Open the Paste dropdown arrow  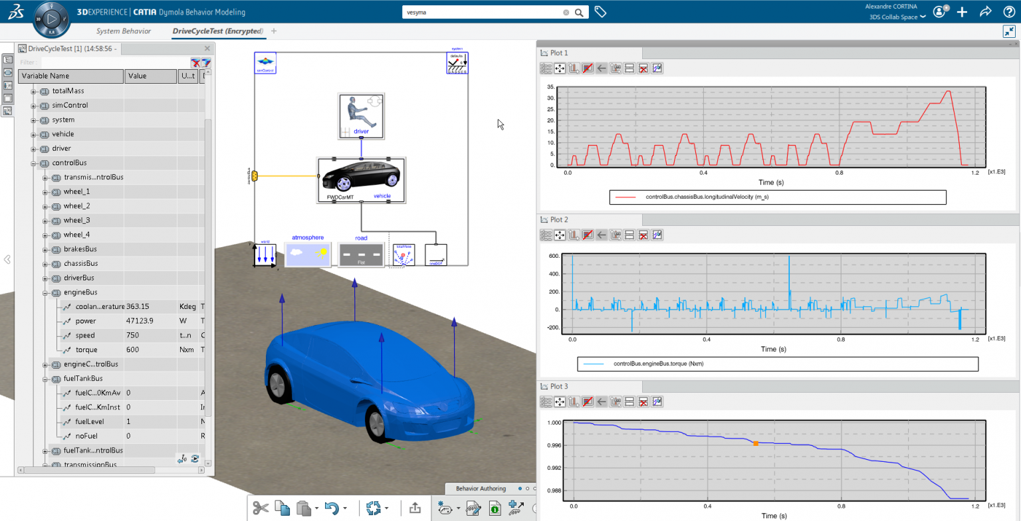(x=317, y=508)
